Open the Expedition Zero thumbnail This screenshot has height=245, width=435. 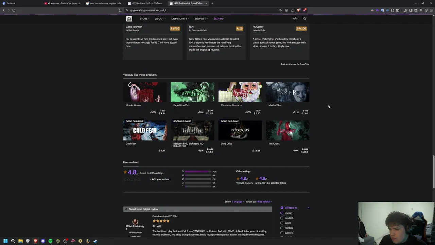192,92
